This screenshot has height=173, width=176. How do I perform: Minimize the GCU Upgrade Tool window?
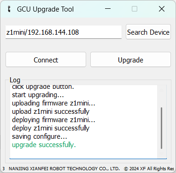tap(108, 9)
